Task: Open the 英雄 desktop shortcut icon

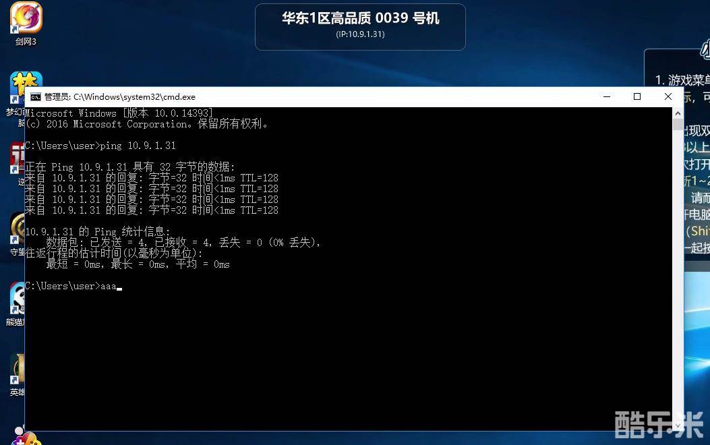Action: (17, 369)
